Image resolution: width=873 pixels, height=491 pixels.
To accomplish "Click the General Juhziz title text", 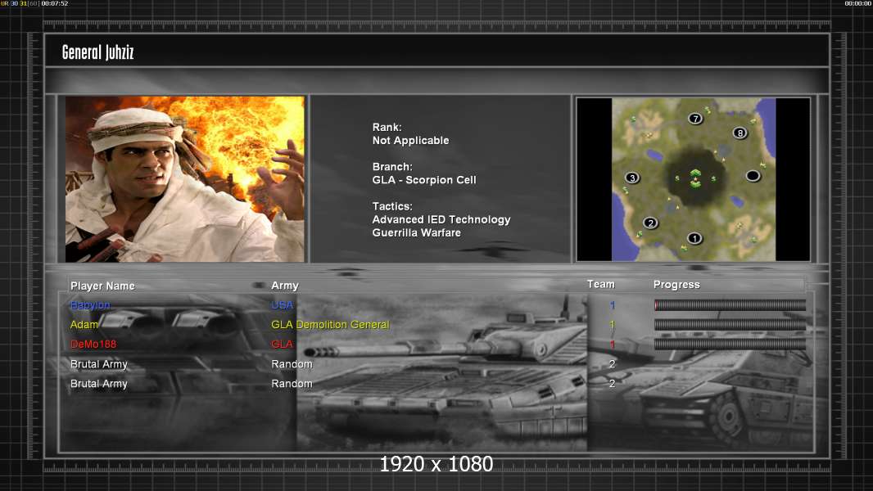I will [x=97, y=53].
